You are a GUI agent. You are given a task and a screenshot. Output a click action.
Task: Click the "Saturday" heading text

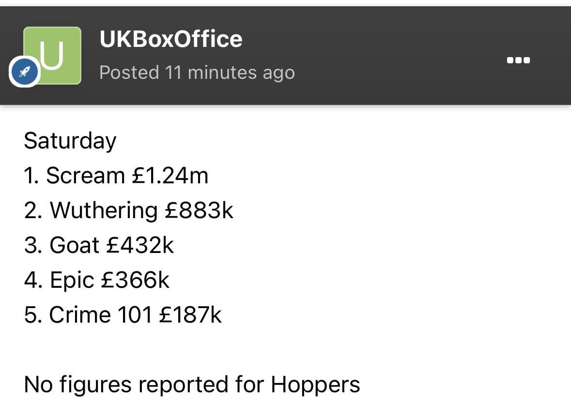(70, 141)
